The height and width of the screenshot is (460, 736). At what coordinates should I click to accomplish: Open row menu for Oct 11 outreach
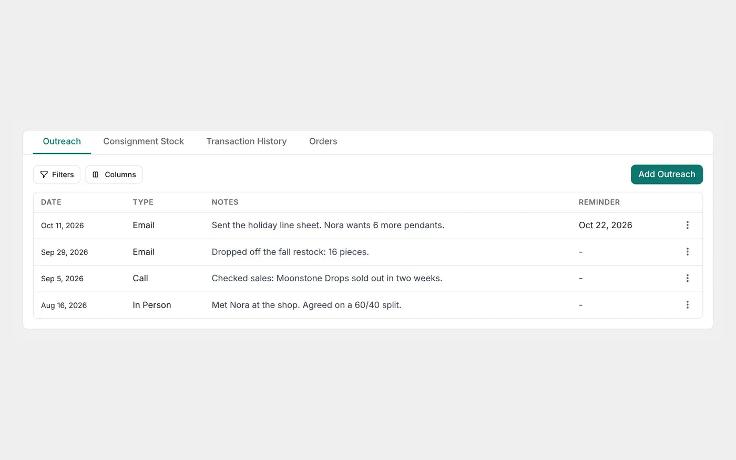(x=687, y=225)
